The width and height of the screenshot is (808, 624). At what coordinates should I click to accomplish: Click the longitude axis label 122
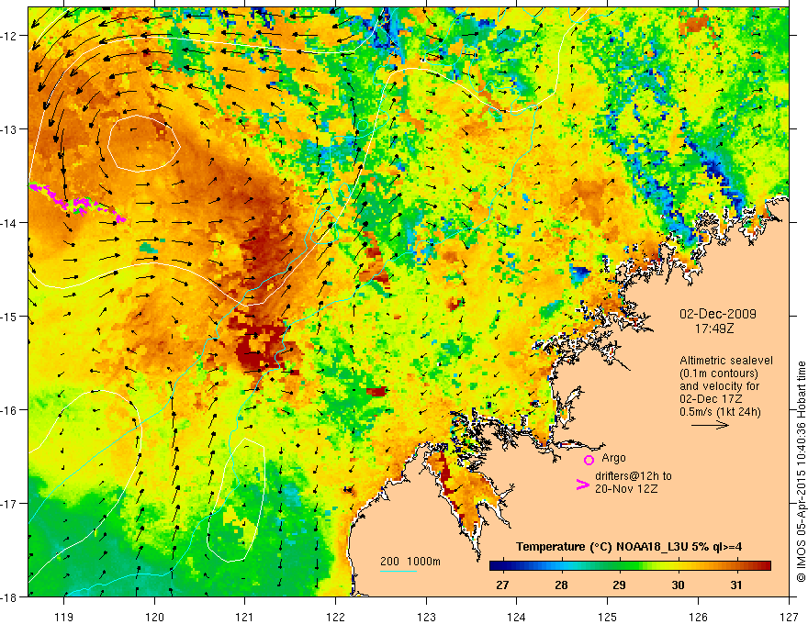[x=335, y=617]
